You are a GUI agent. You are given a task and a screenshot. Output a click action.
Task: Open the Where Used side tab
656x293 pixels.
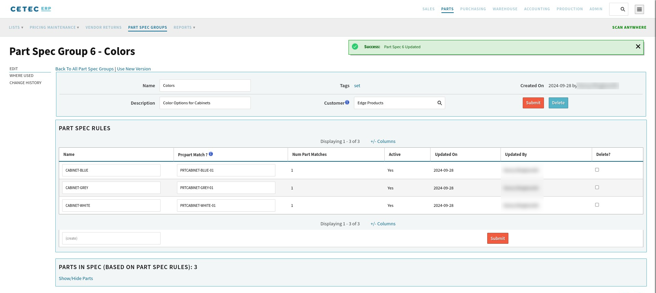pyautogui.click(x=22, y=76)
